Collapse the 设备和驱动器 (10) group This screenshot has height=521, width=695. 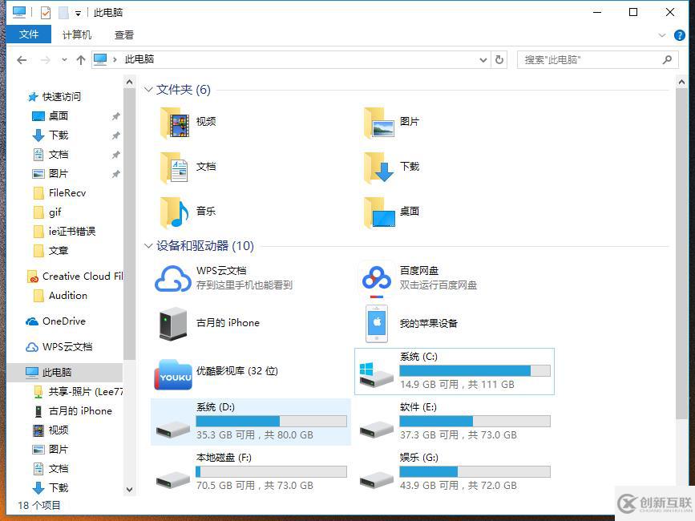(148, 245)
